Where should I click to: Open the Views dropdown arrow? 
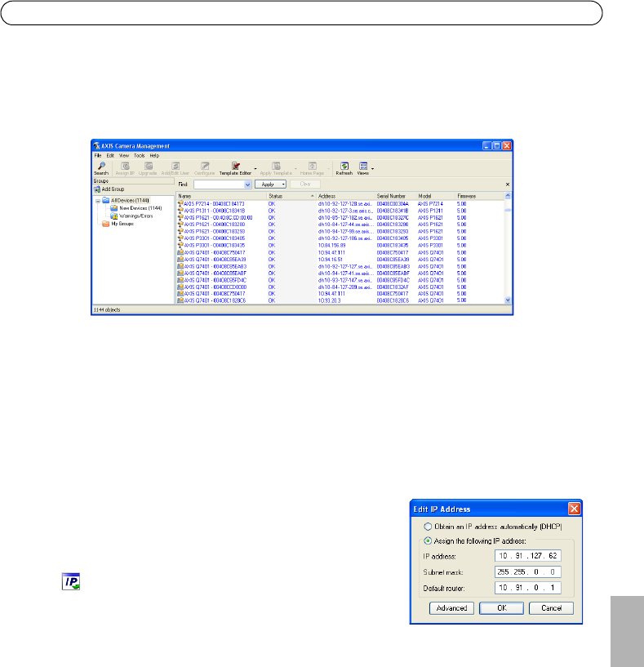(x=373, y=169)
